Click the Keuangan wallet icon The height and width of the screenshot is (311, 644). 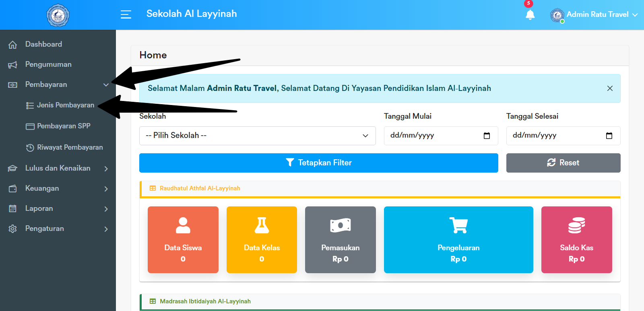coord(13,189)
